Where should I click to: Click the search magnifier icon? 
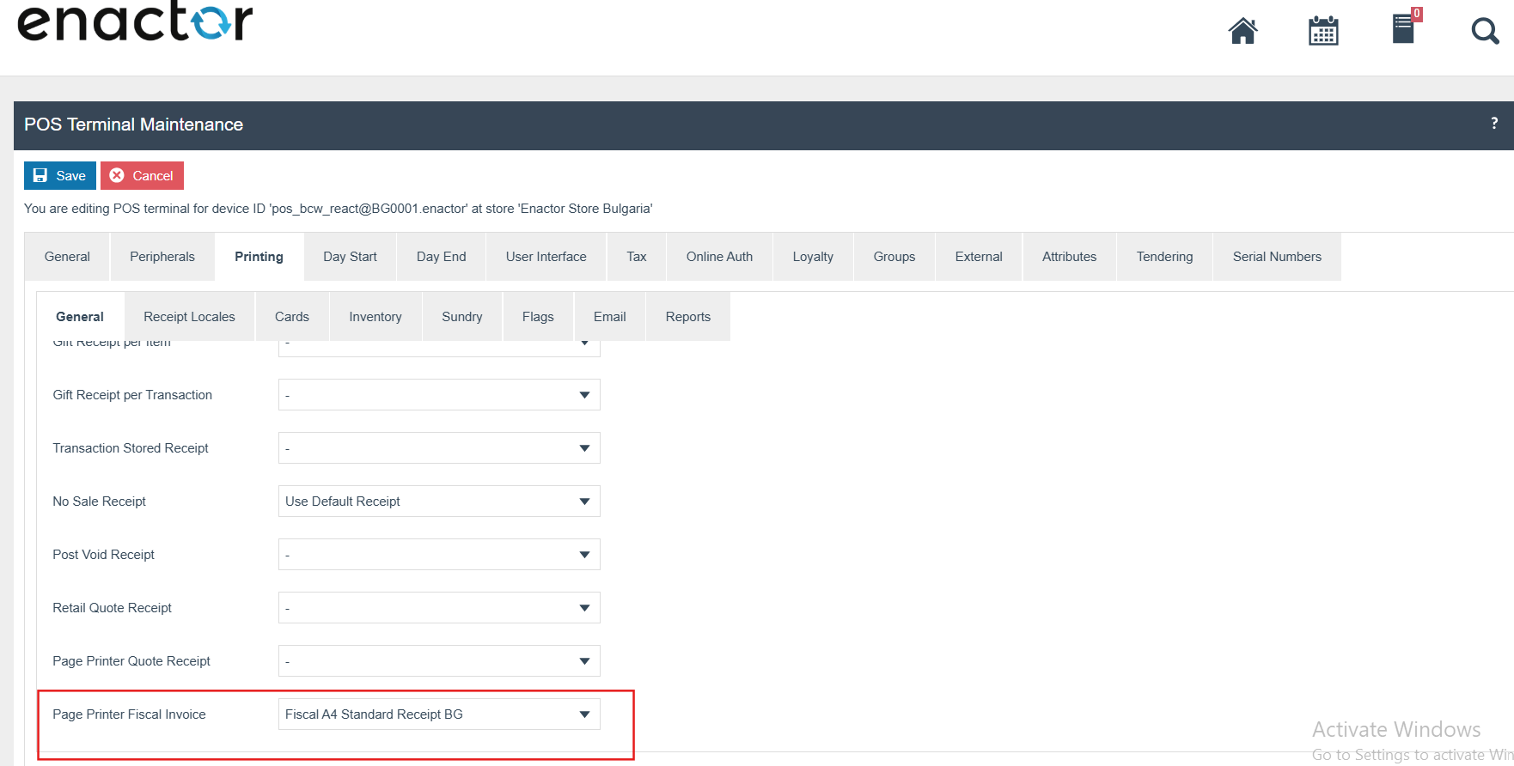(1484, 32)
